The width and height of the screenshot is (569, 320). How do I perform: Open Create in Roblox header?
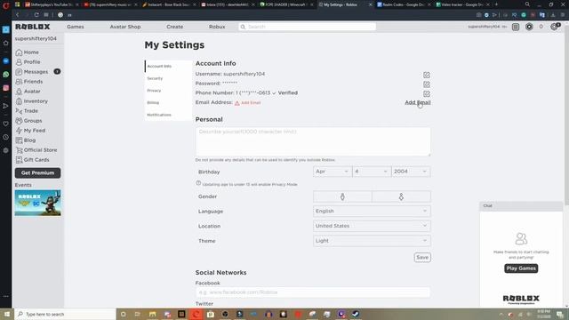[x=174, y=27]
